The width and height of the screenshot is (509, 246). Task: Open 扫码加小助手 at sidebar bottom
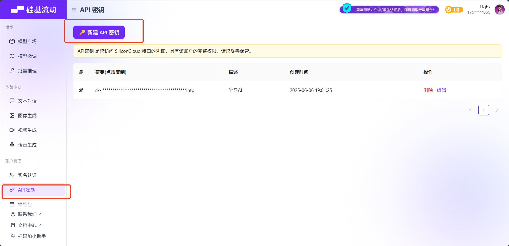coord(32,236)
